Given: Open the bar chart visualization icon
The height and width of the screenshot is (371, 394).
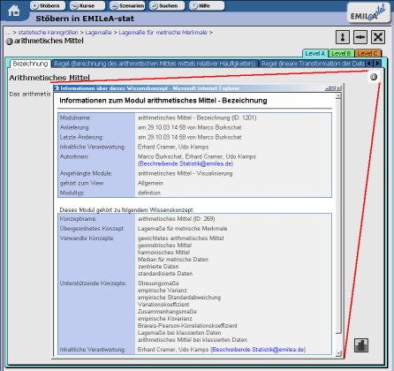Looking at the screenshot, I should (361, 344).
